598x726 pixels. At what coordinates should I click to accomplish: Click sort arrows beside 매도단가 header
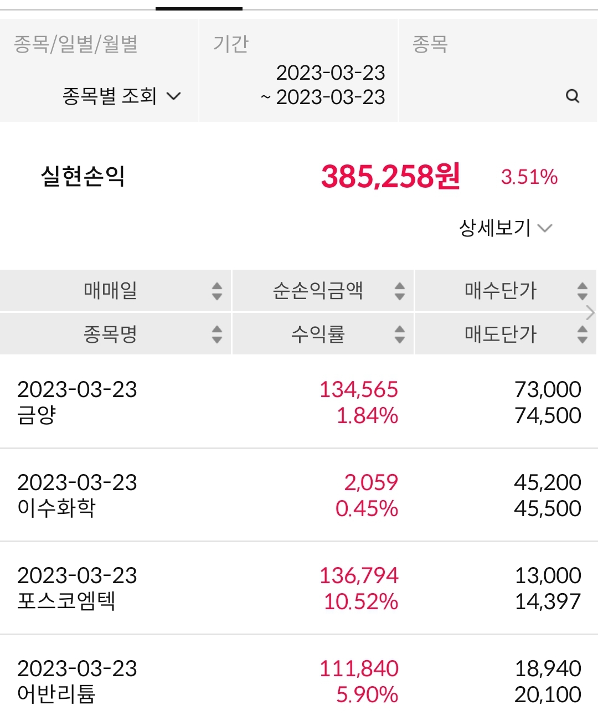582,334
